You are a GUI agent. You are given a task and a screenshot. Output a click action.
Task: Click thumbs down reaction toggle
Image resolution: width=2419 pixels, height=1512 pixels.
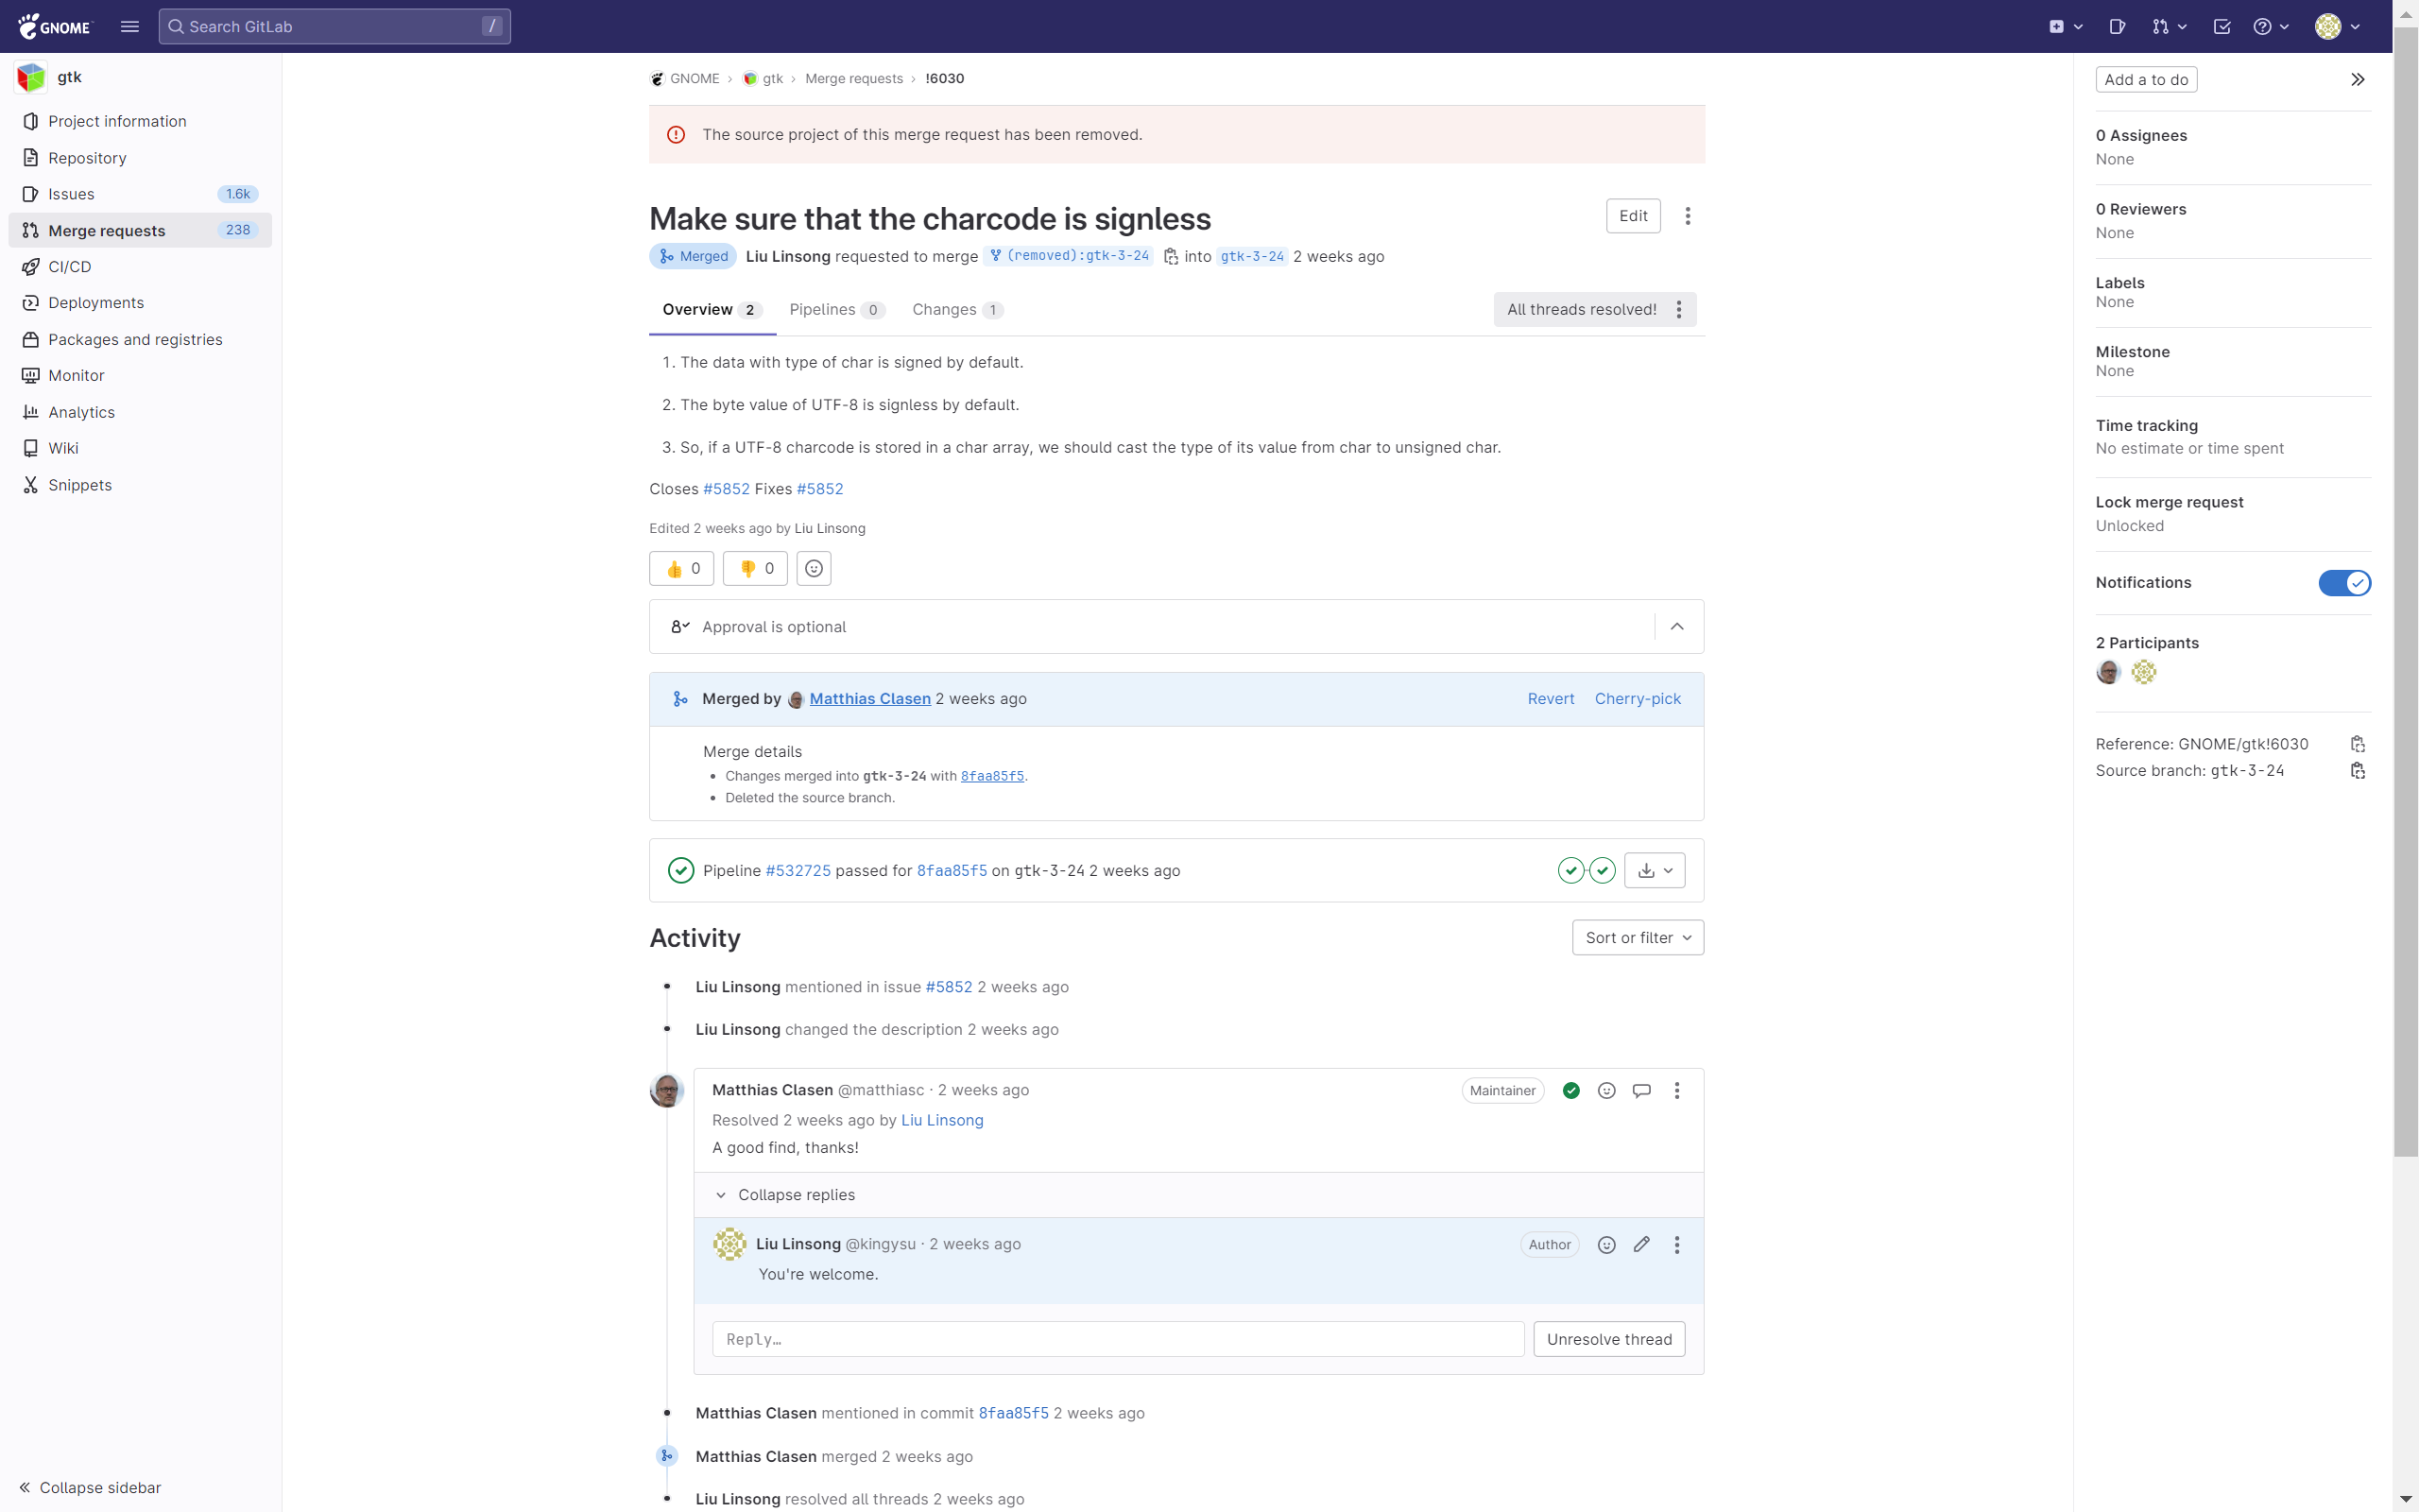[x=756, y=568]
